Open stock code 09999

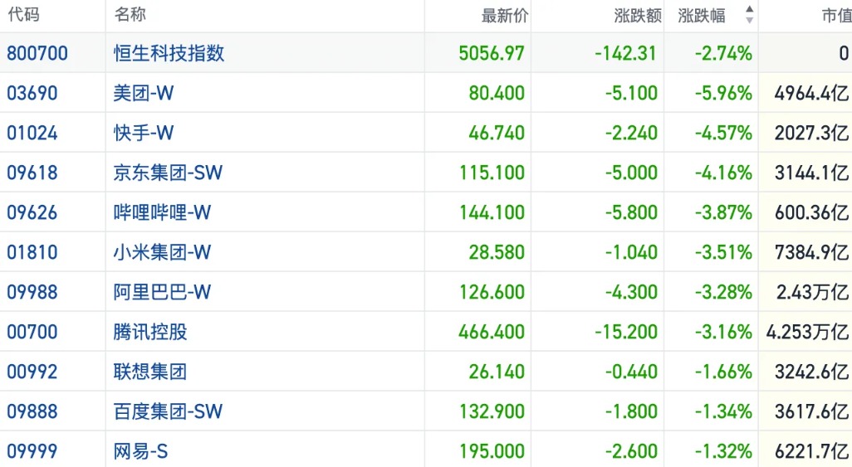point(32,451)
